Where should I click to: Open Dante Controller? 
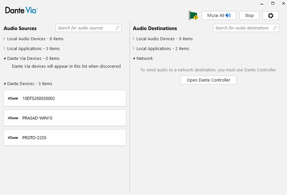208,80
